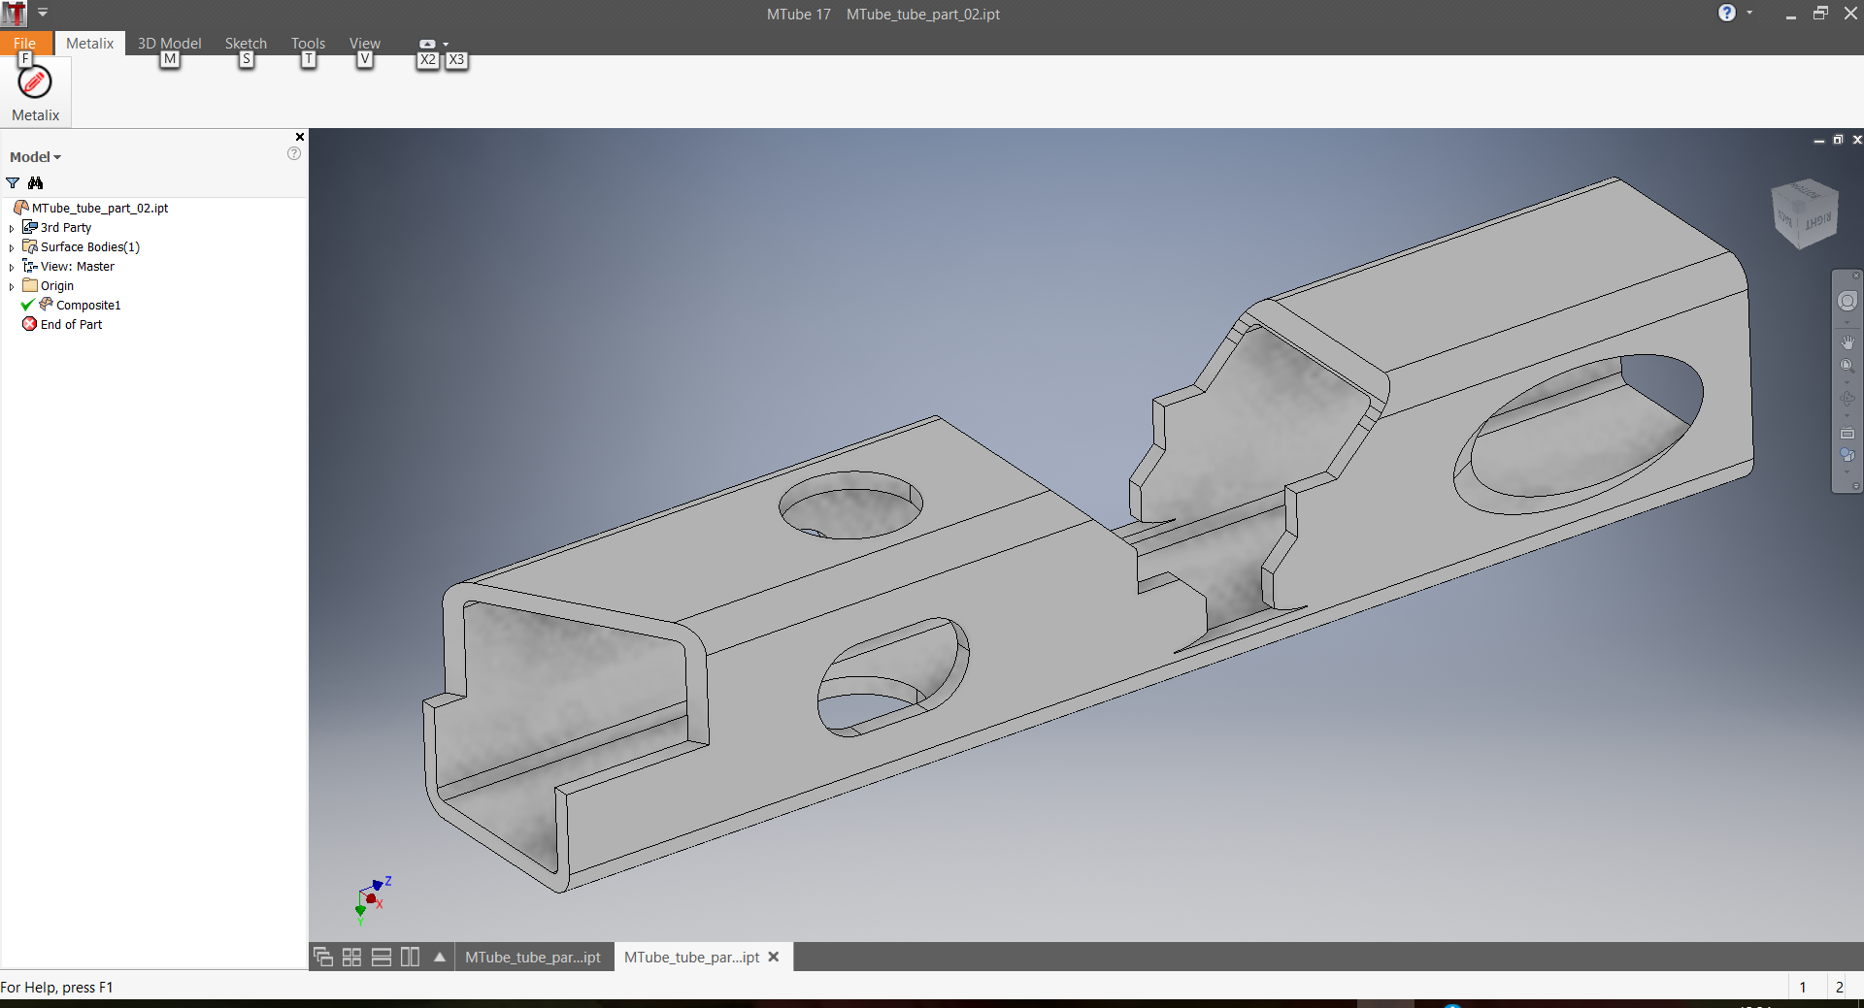The image size is (1864, 1008).
Task: Expand the 3rd Party tree node
Action: (x=12, y=228)
